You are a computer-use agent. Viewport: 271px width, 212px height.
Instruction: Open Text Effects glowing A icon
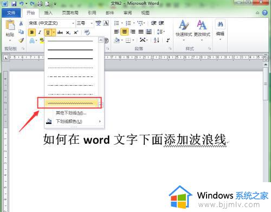32,41
